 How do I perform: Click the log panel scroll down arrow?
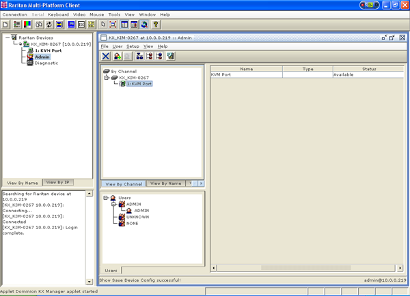pos(89,282)
